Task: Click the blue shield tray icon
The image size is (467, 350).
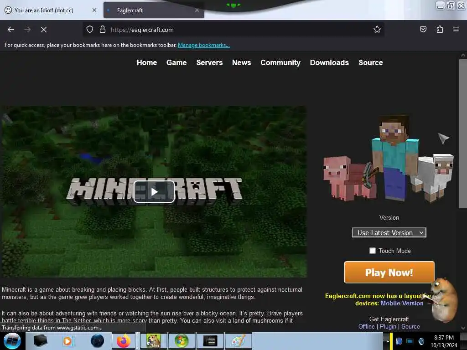Action: tap(399, 341)
